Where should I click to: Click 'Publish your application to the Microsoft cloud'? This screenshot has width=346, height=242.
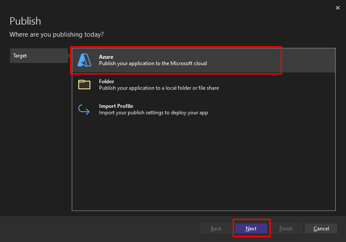[153, 63]
